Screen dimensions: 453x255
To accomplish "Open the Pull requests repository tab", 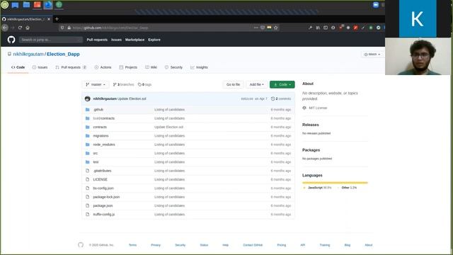I will pos(71,67).
